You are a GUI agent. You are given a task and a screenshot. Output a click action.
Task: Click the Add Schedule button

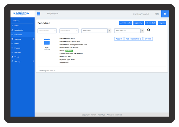click(126, 23)
